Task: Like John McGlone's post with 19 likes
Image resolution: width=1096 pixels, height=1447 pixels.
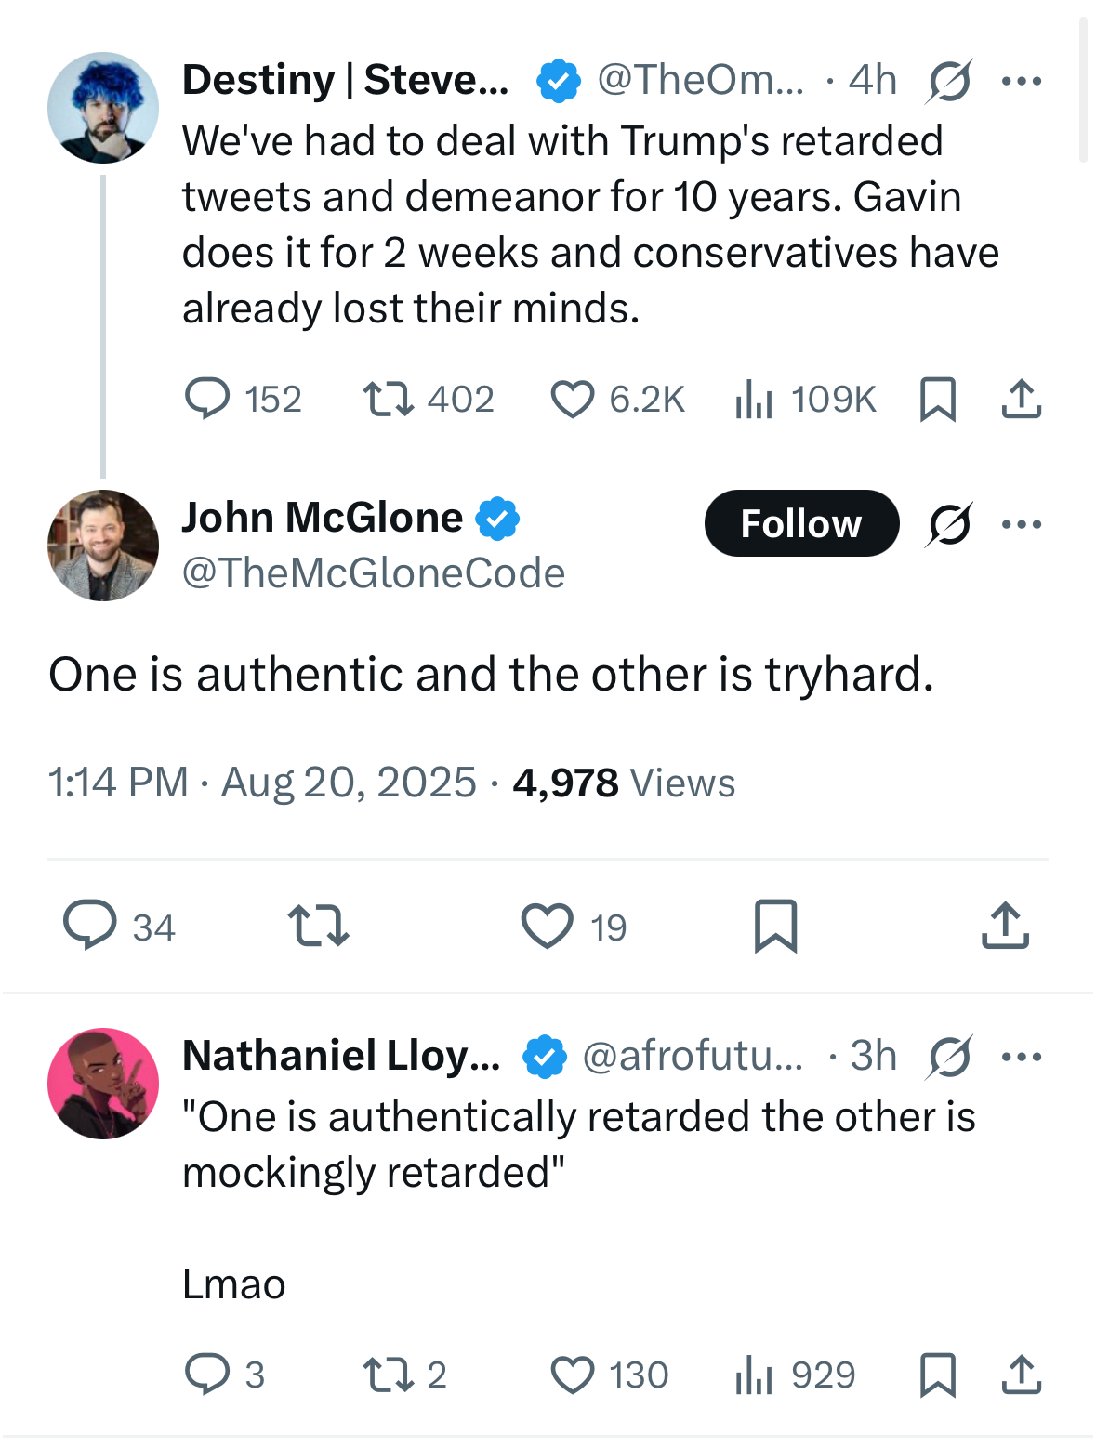Action: 548,926
